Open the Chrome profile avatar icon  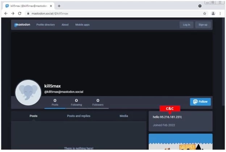pyautogui.click(x=213, y=13)
